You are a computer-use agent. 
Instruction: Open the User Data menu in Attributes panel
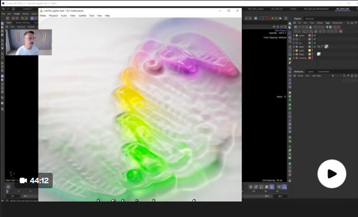pyautogui.click(x=316, y=76)
